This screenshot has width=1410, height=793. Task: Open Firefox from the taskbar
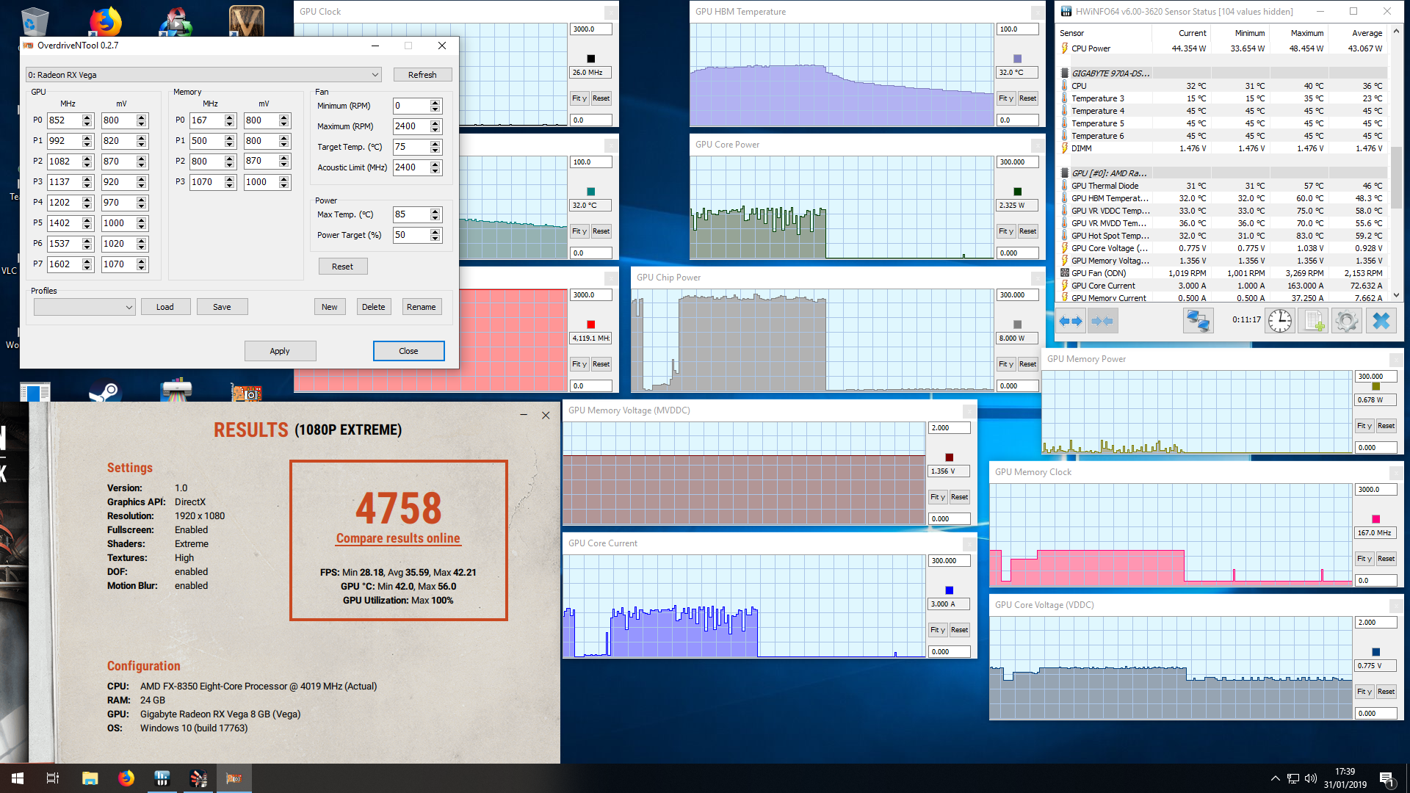(x=126, y=778)
